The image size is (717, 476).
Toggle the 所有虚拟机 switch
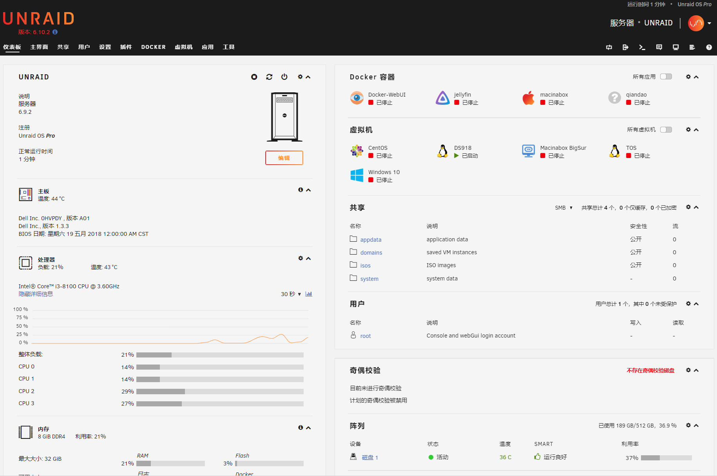pos(666,129)
